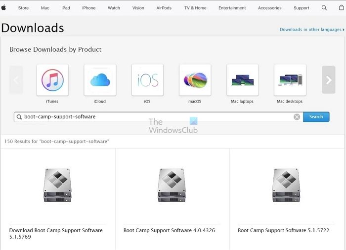Click the Apple logo icon
This screenshot has width=346, height=250.
(x=3, y=8)
